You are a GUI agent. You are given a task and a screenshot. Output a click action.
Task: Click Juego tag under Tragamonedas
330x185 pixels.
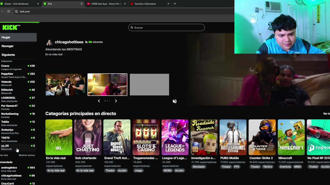coord(138,171)
